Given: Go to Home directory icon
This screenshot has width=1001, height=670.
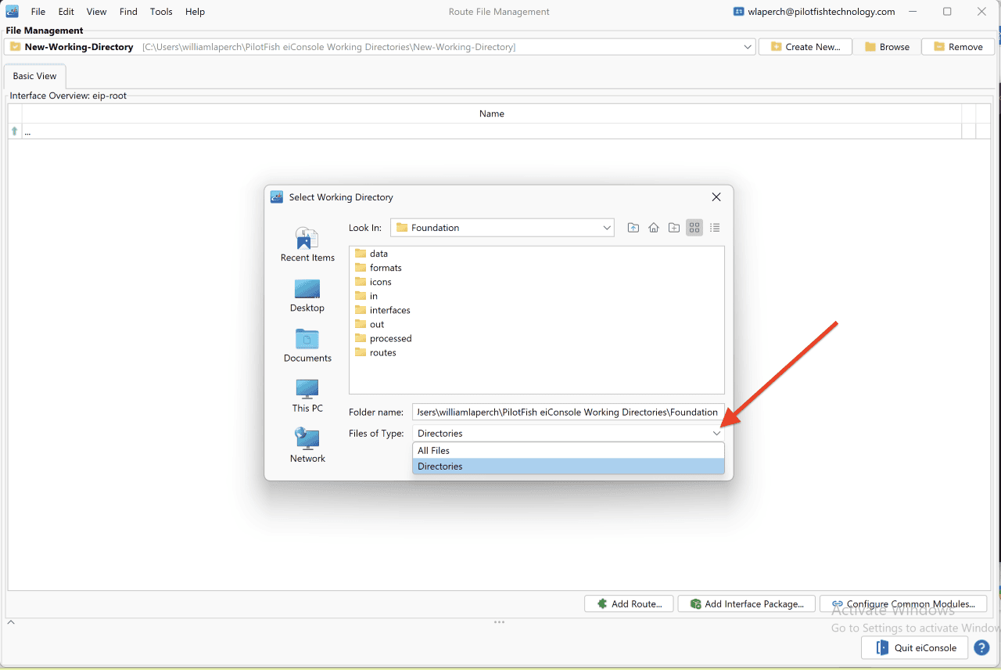Looking at the screenshot, I should point(654,228).
